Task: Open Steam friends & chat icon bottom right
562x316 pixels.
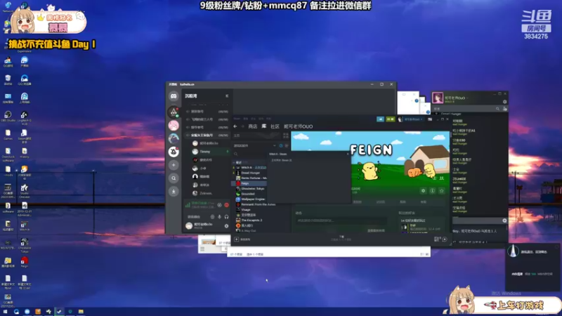Action: pyautogui.click(x=445, y=239)
